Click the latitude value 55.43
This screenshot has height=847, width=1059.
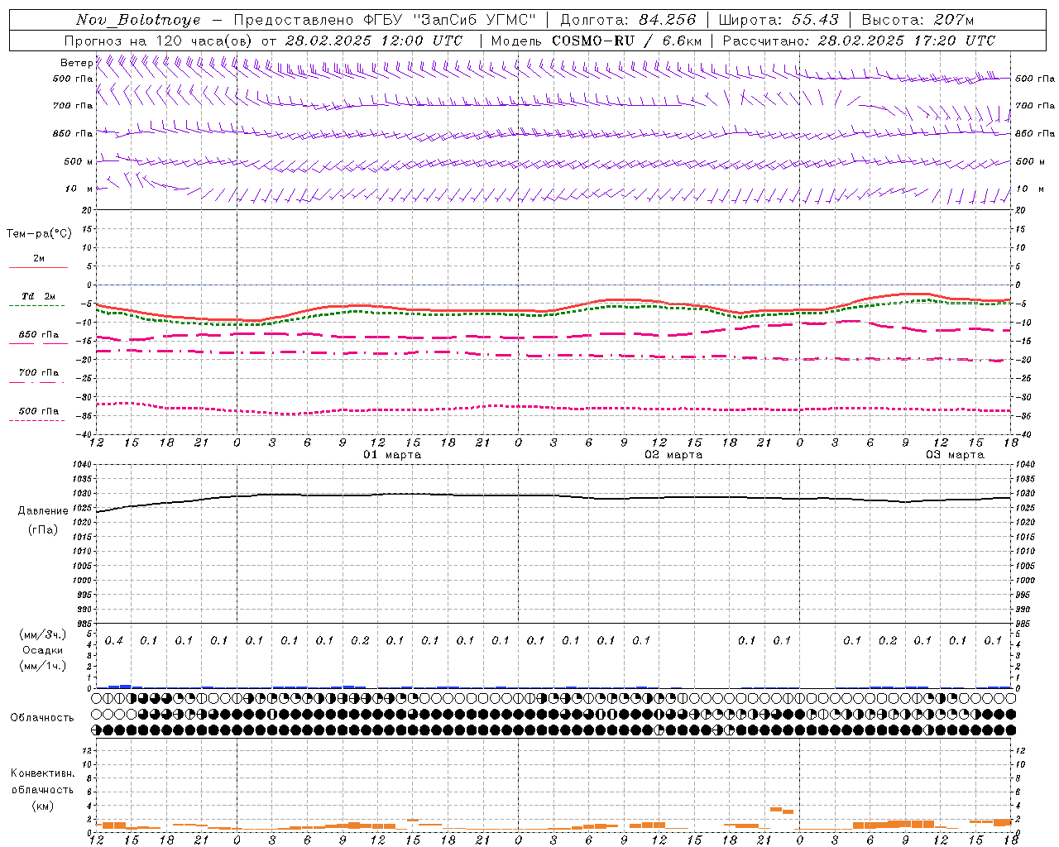815,20
